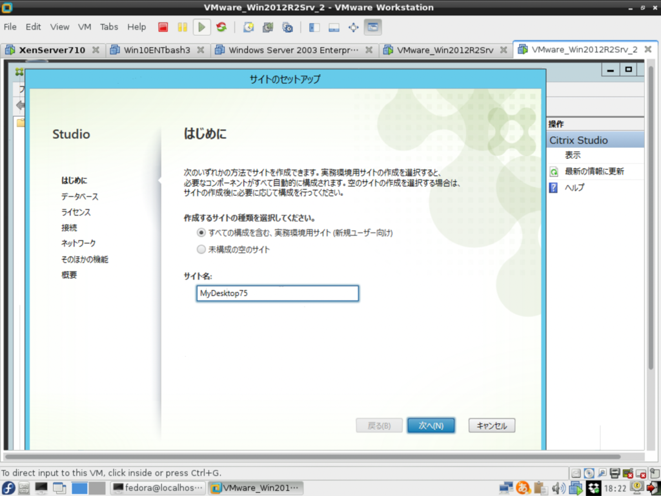Switch to the VMware_Win2012R2Srv tab
Viewport: 661px width, 496px height.
pyautogui.click(x=445, y=50)
